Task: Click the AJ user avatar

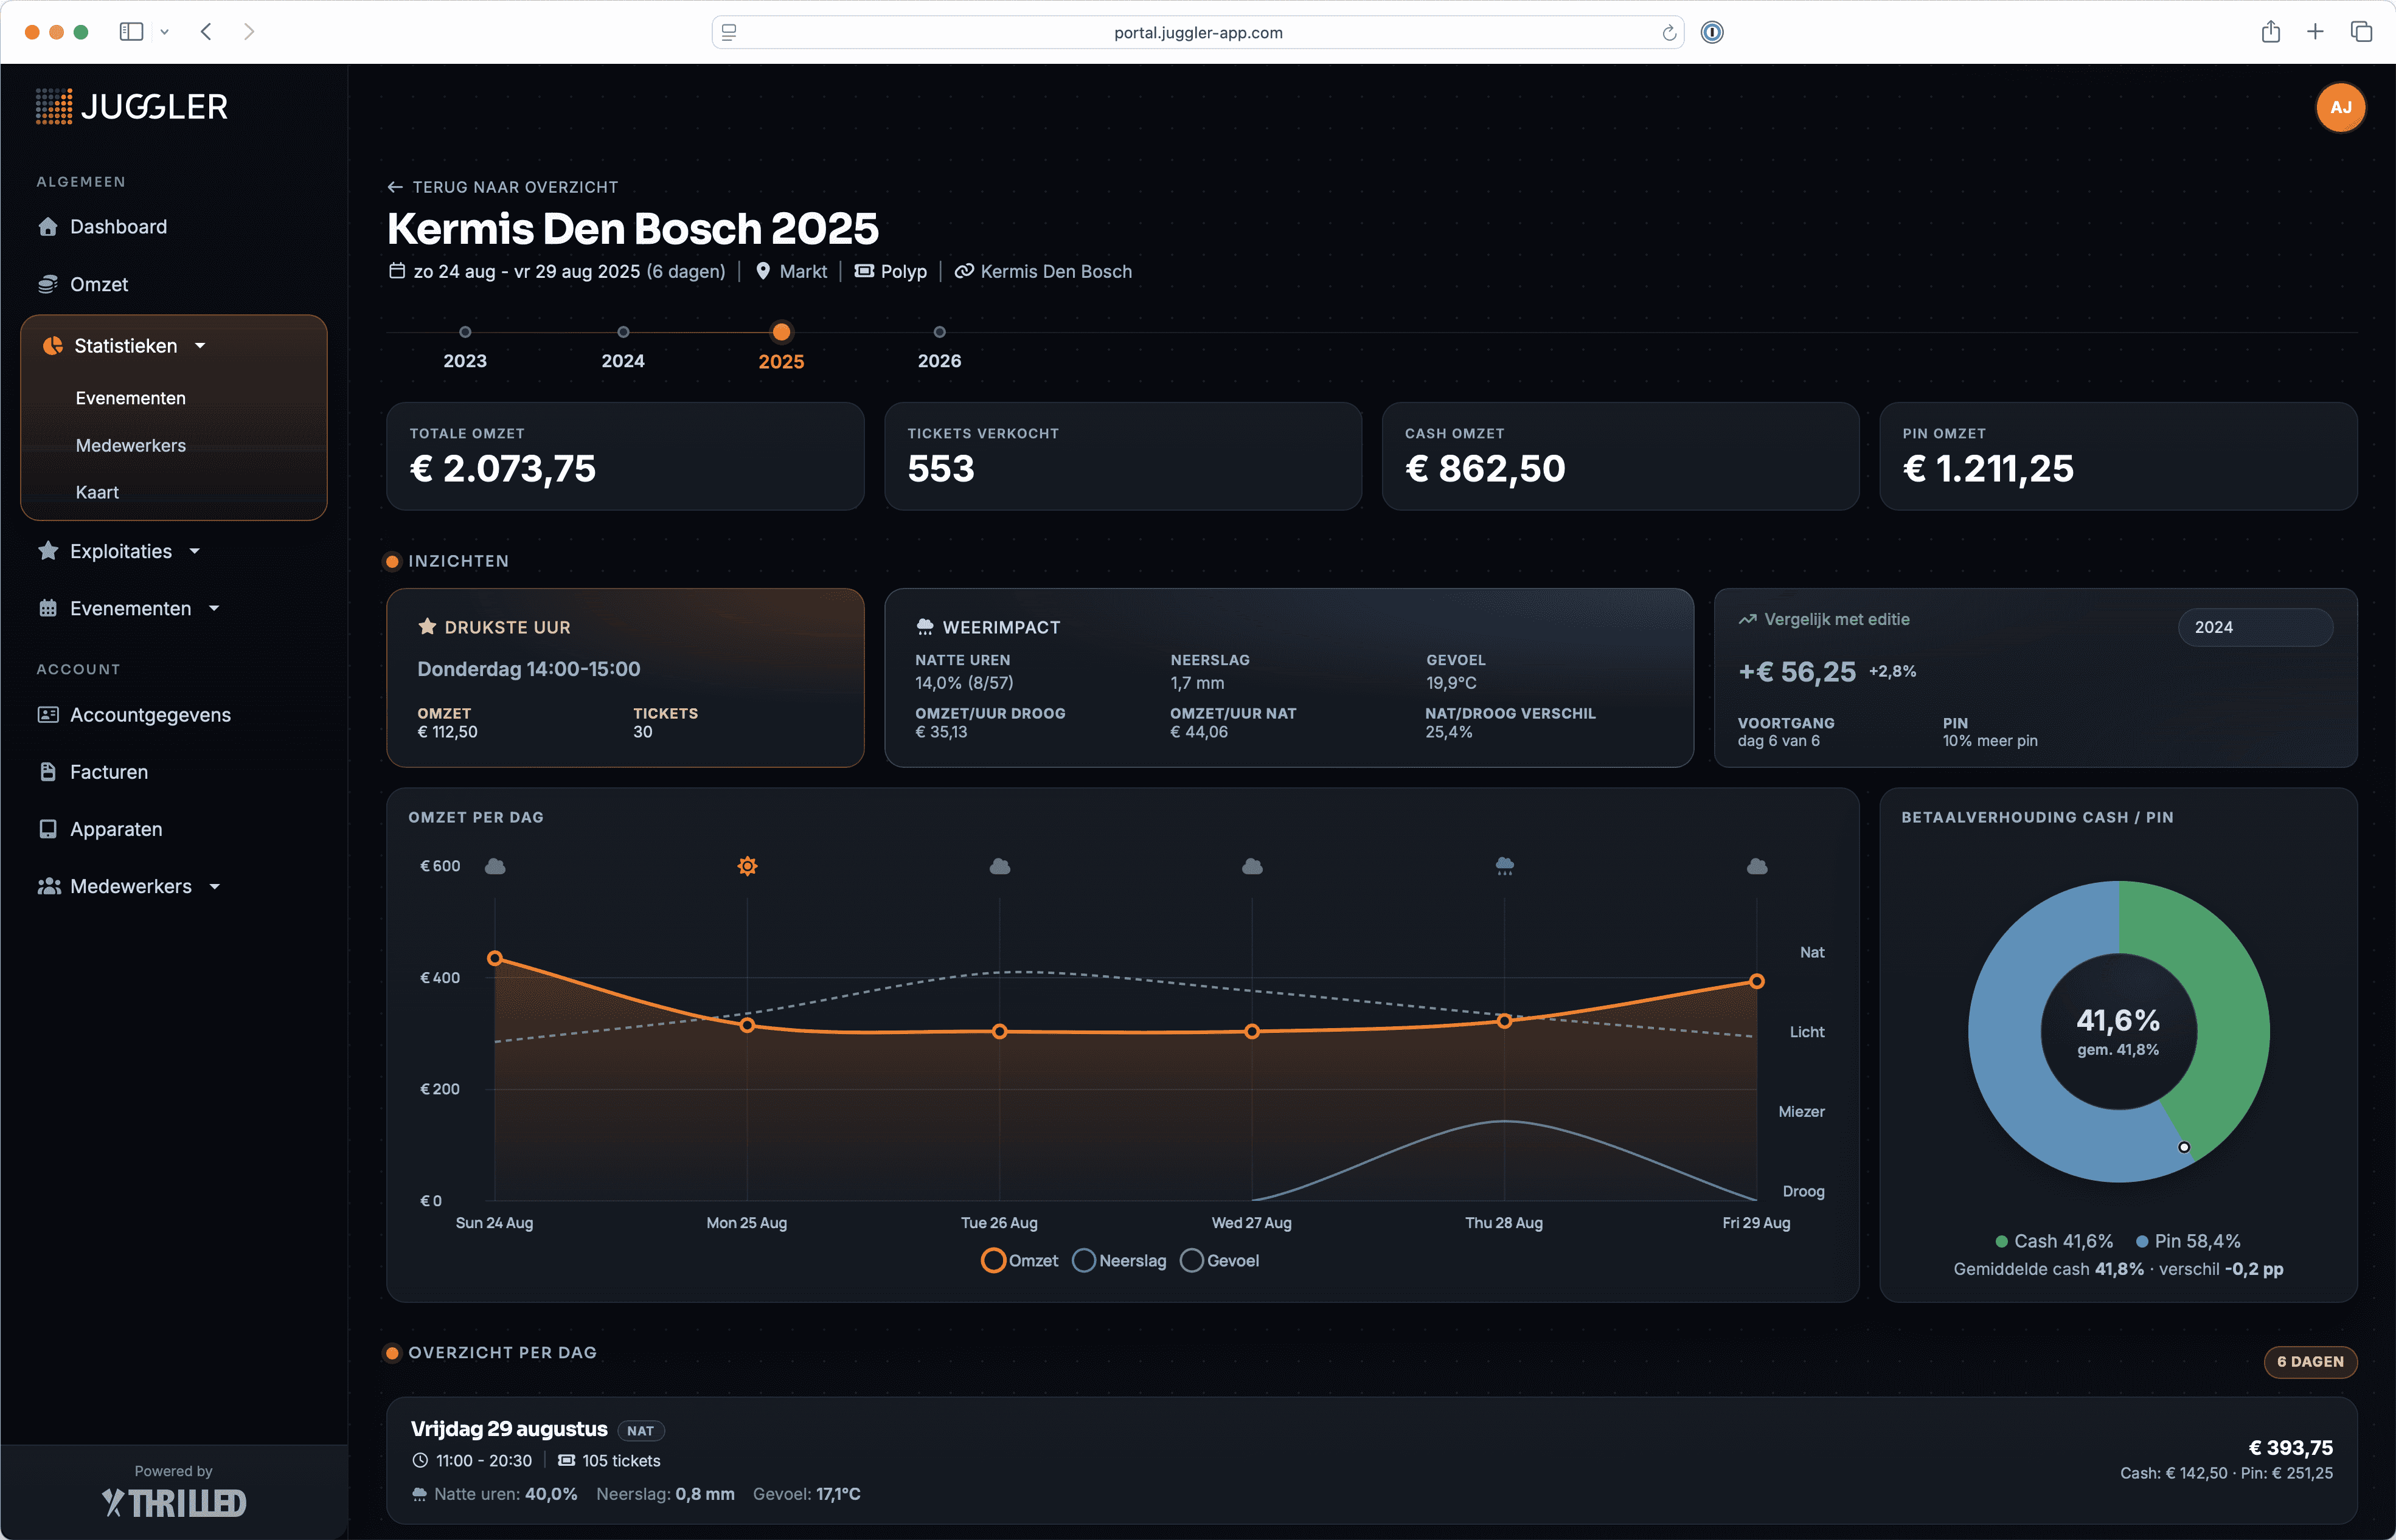Action: pos(2340,107)
